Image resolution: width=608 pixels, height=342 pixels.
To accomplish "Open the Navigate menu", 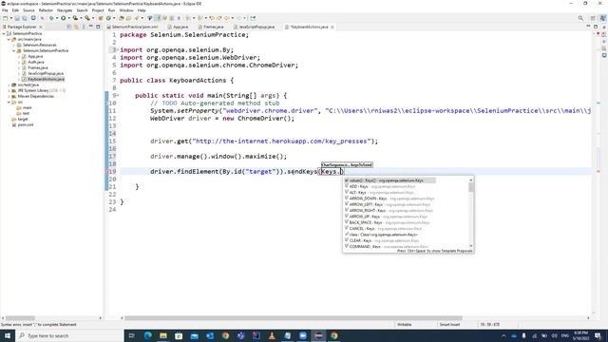I will pyautogui.click(x=65, y=10).
